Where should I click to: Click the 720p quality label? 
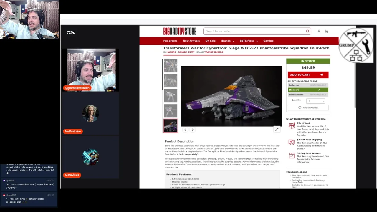click(x=71, y=32)
